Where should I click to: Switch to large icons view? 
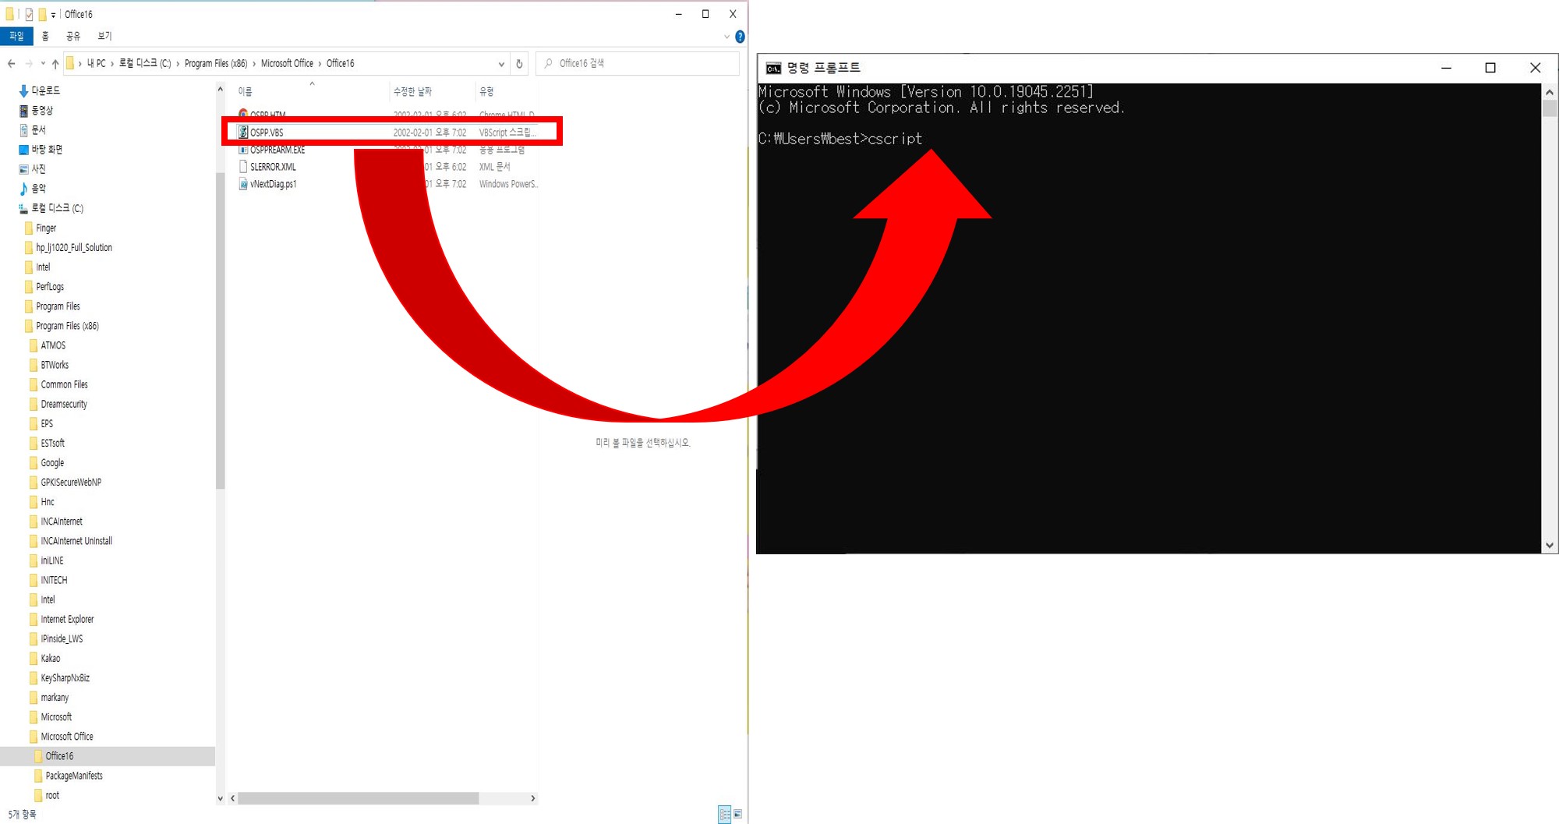coord(737,814)
